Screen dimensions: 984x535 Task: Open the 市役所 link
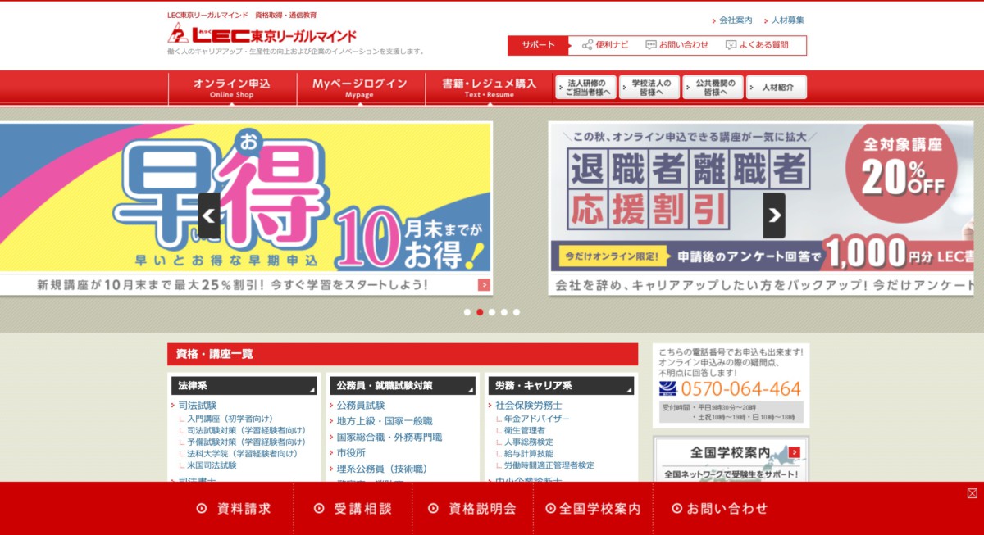click(351, 453)
